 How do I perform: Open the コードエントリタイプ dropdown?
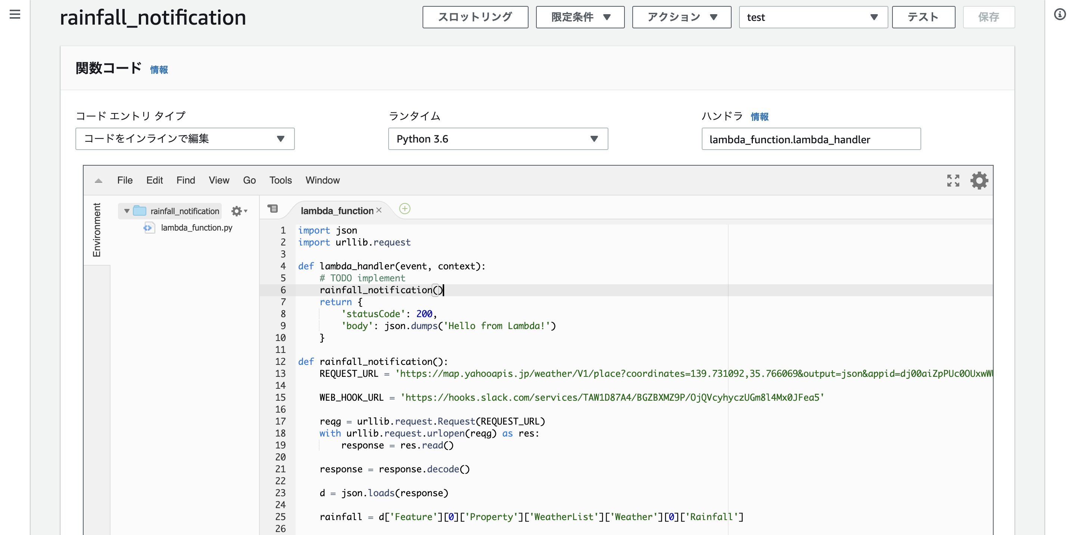185,139
